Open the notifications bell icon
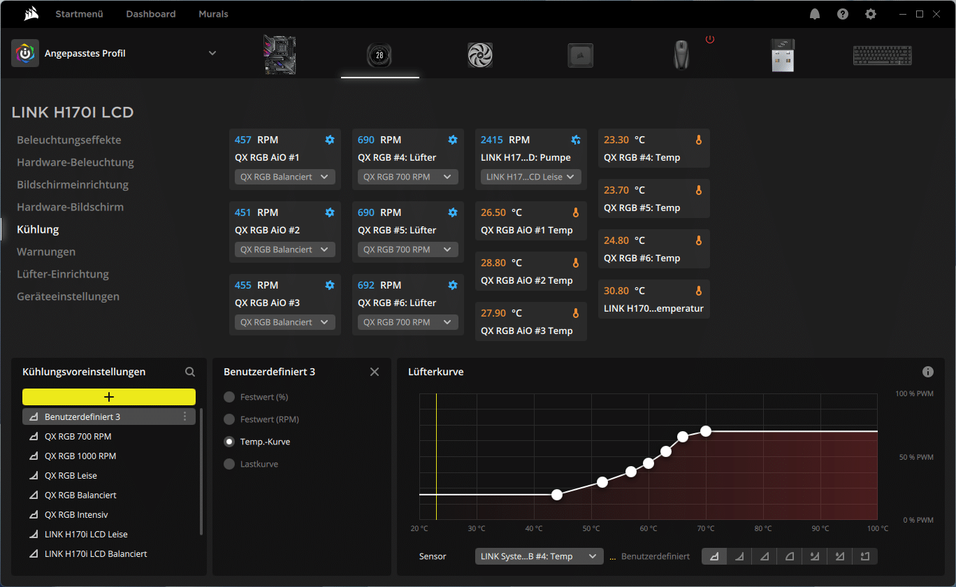 click(815, 14)
